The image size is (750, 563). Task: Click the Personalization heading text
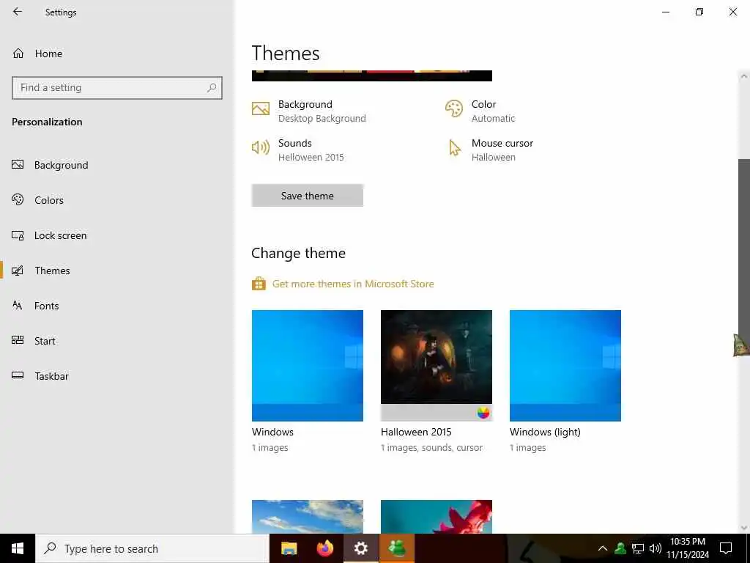pyautogui.click(x=47, y=122)
